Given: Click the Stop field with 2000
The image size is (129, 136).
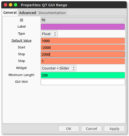Looking at the screenshot, I should click(83, 54).
